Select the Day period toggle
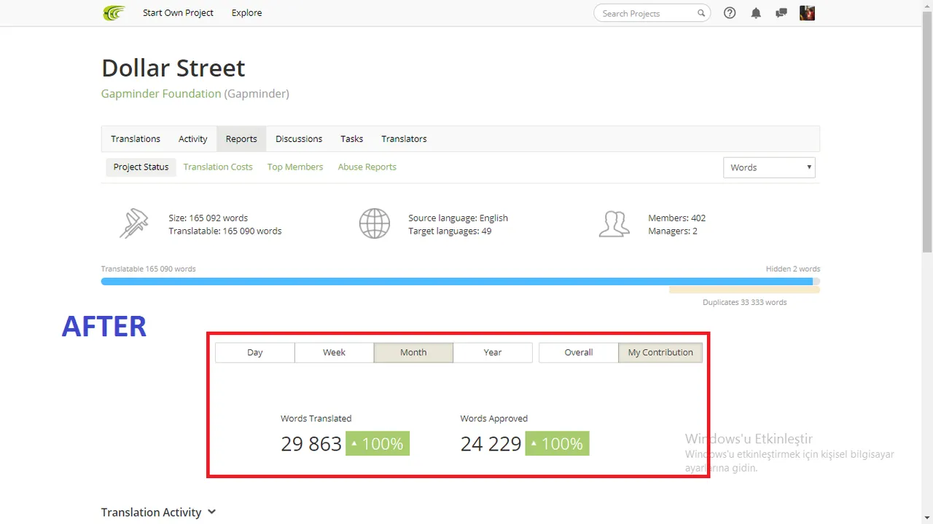 [255, 352]
